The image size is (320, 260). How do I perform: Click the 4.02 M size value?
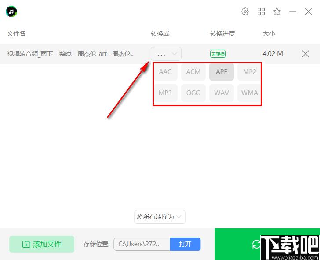click(x=273, y=54)
